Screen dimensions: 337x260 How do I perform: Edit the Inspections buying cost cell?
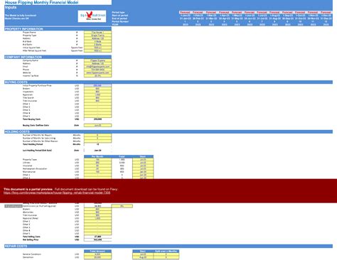coord(97,92)
